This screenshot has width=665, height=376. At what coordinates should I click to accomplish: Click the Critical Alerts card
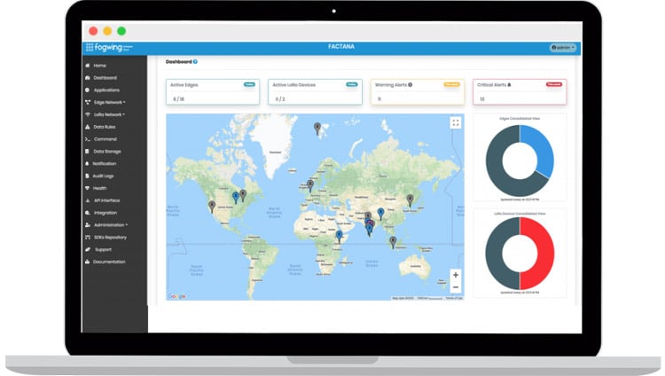520,92
